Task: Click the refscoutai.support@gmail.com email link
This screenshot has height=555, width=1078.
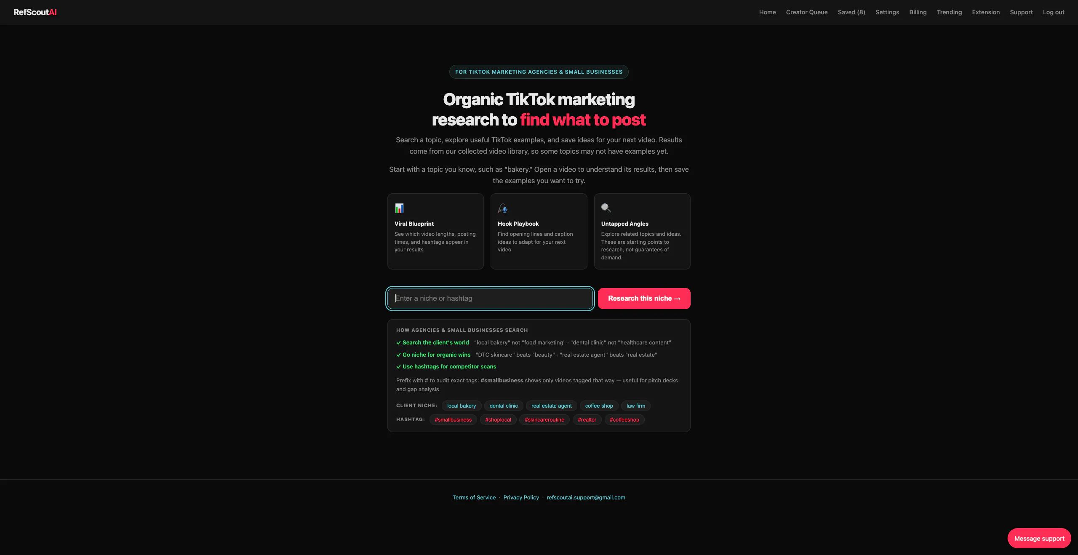Action: [x=586, y=498]
